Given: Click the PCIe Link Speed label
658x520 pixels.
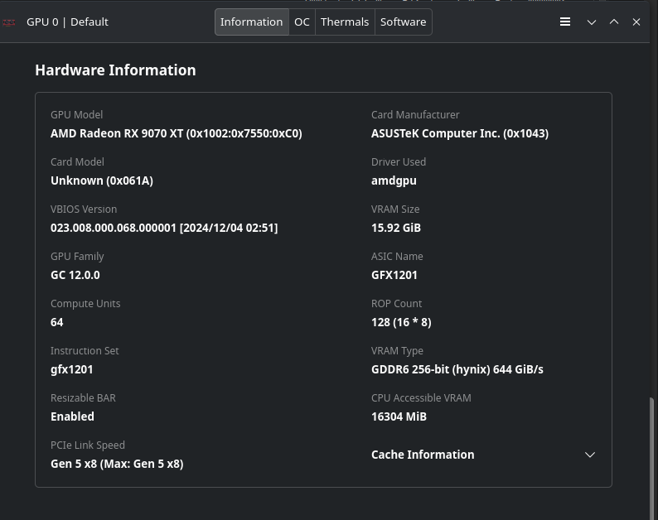Looking at the screenshot, I should click(x=87, y=445).
